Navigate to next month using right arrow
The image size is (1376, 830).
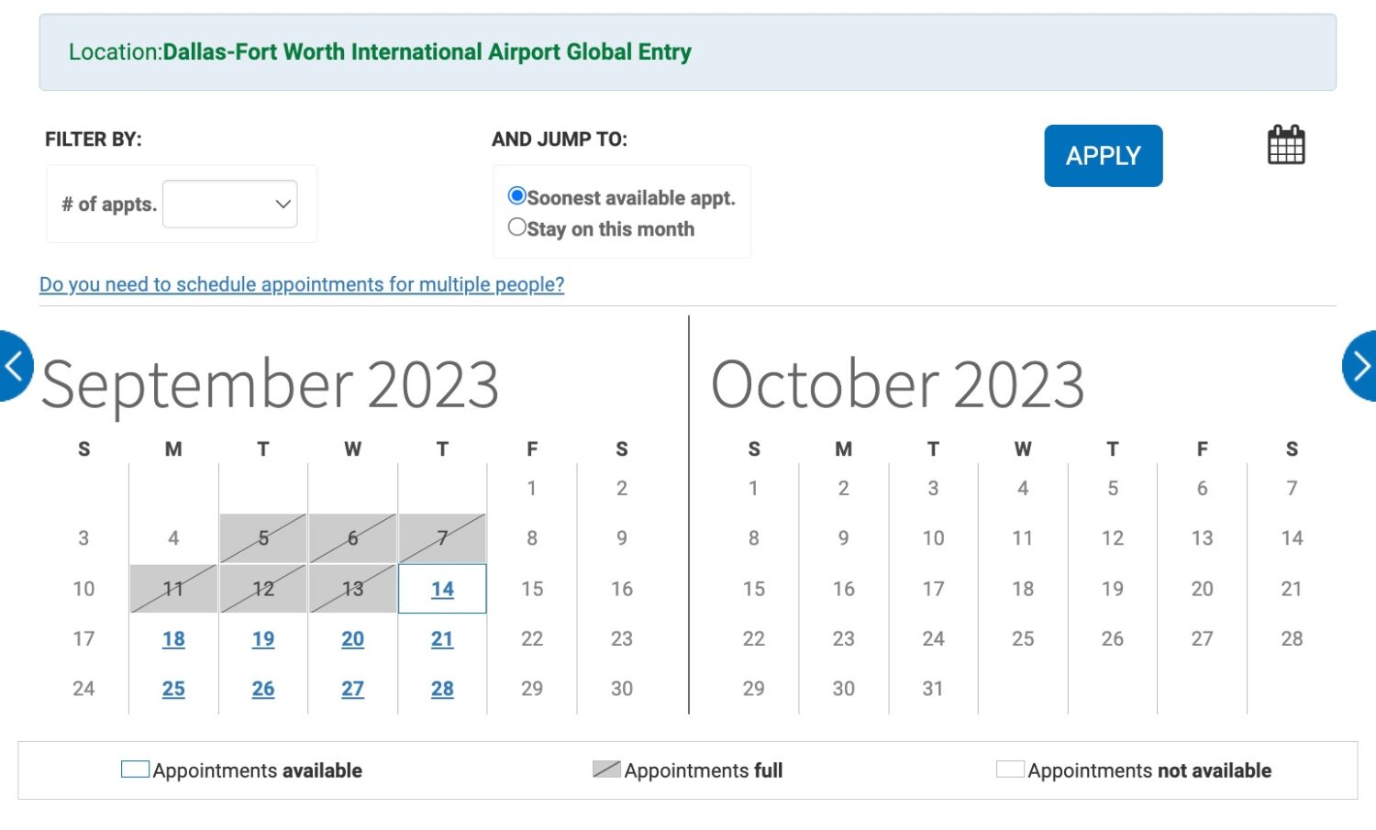[x=1361, y=365]
